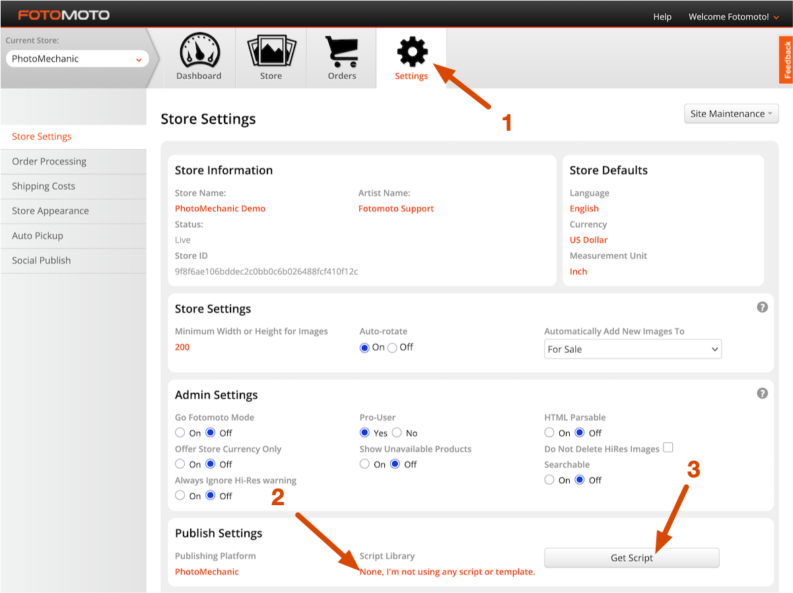This screenshot has height=593, width=793.
Task: Edit the Inch measurement unit
Action: 578,271
